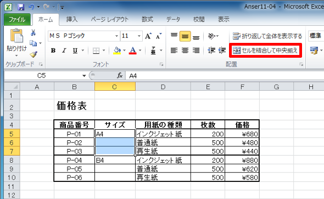Open the ファイル tab

[17, 20]
